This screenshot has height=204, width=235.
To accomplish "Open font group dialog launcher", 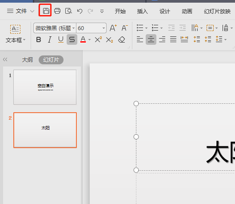I will 128,47.
